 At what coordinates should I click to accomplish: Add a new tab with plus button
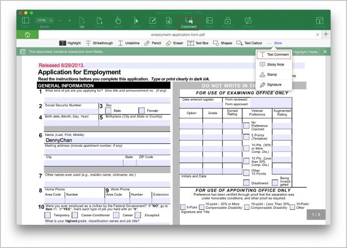tap(326, 34)
